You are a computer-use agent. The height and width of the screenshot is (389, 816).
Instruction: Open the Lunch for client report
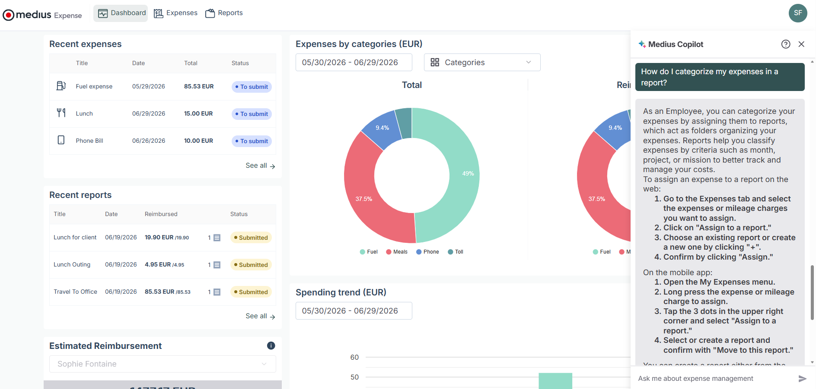(75, 237)
